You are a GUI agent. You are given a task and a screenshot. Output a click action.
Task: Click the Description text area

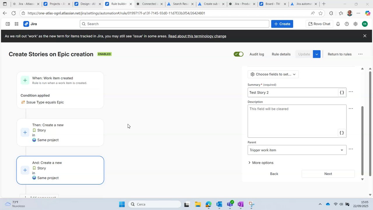point(297,121)
